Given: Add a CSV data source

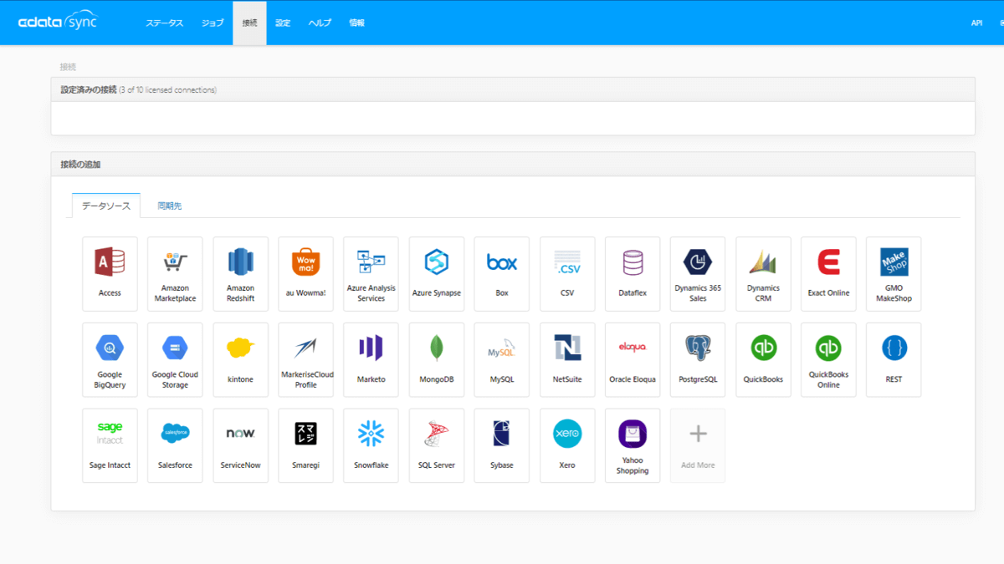Looking at the screenshot, I should (x=567, y=274).
